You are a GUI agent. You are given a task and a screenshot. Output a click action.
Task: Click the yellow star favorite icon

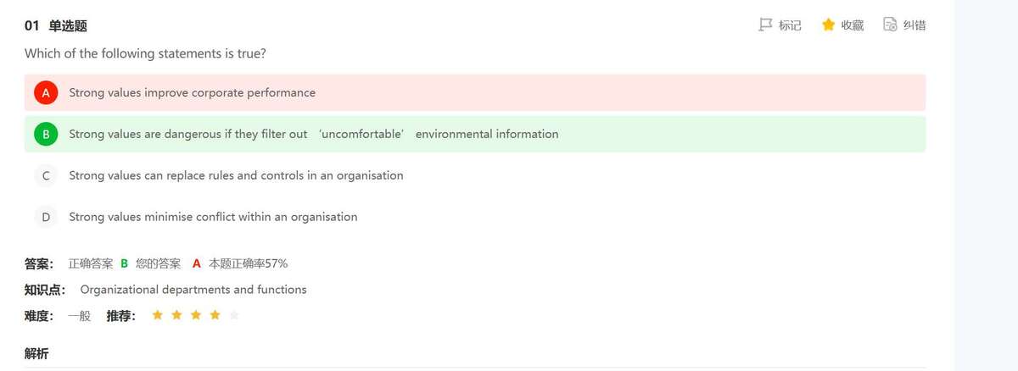829,25
